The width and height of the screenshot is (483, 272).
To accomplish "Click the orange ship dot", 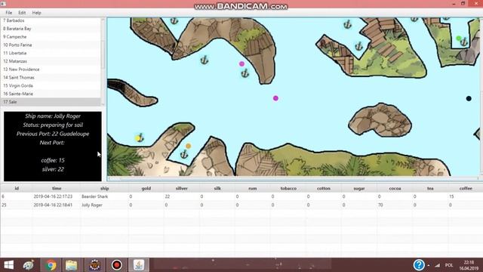I will pos(188,146).
